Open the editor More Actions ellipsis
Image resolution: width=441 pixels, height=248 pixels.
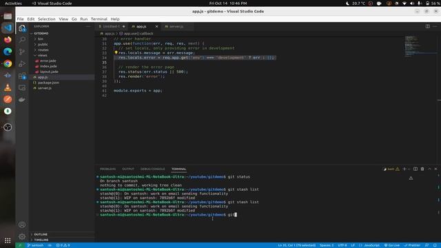coord(435,26)
